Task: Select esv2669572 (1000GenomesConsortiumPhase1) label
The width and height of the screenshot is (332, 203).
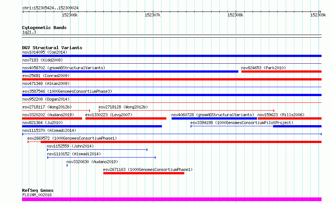Action: pos(72,138)
